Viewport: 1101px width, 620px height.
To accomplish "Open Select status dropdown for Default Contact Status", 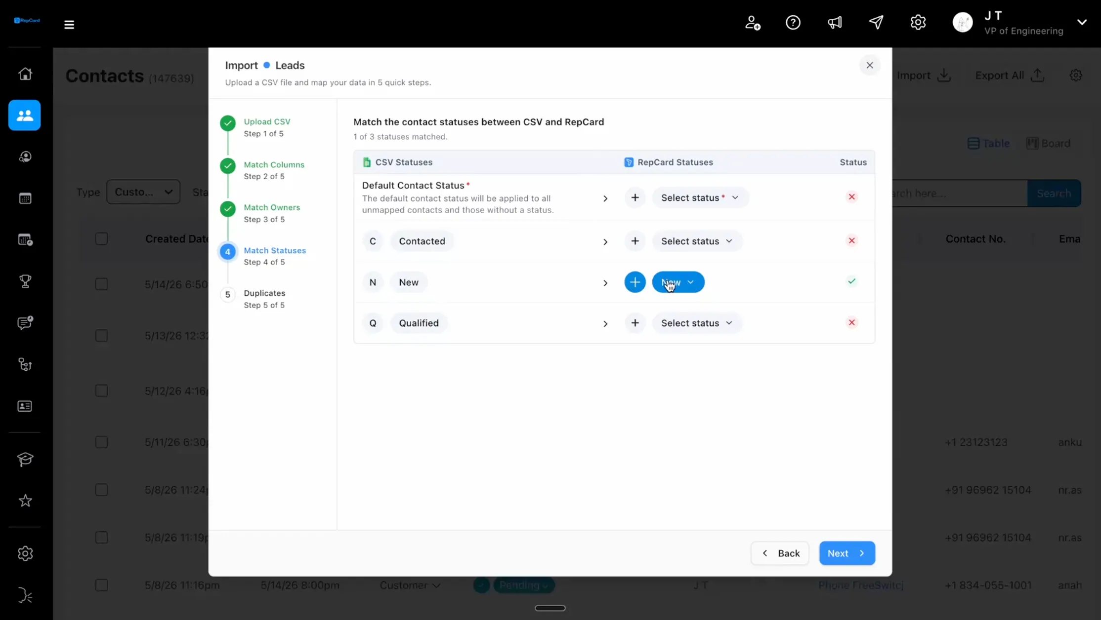I will click(700, 198).
